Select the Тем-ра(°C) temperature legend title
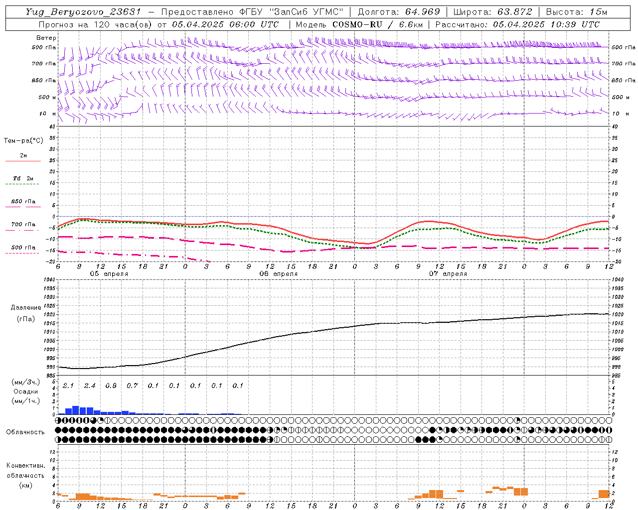638x510 pixels. (23, 141)
